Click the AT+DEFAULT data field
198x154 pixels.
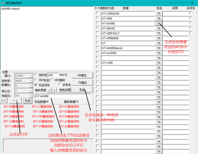point(128,33)
